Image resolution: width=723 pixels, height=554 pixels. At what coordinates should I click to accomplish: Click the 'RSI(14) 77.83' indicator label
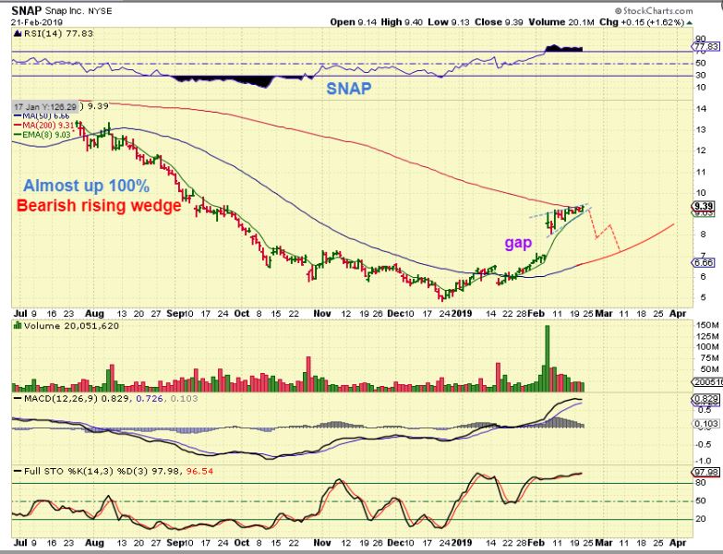pos(58,33)
